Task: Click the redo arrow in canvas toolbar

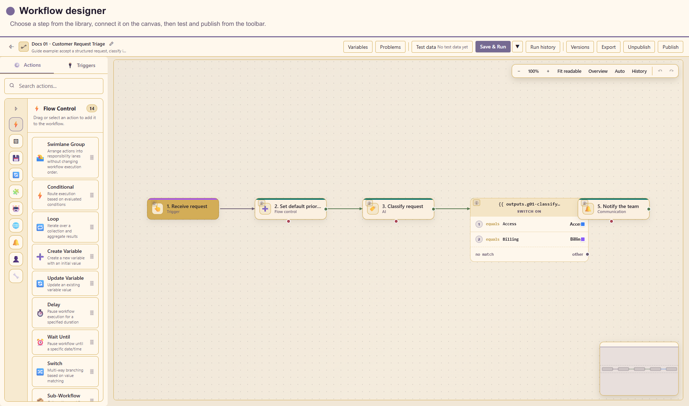Action: click(x=671, y=71)
